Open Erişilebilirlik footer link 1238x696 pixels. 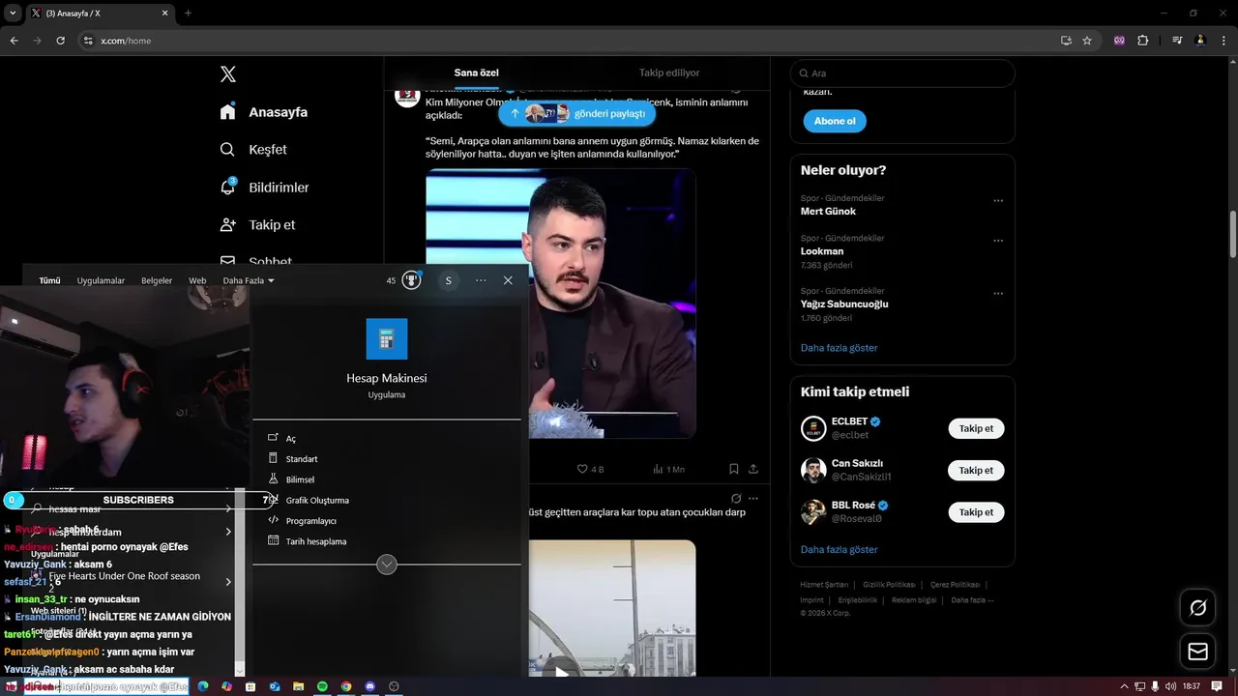[858, 600]
